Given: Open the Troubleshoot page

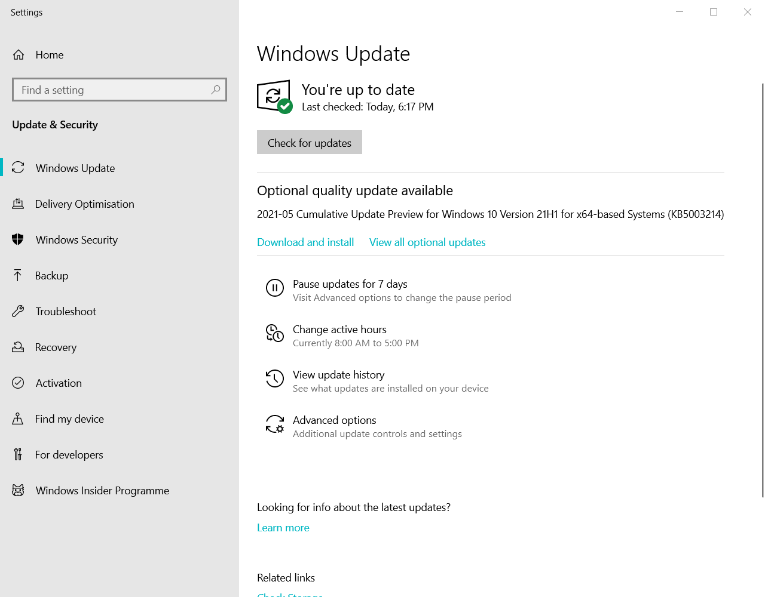Looking at the screenshot, I should click(120, 311).
